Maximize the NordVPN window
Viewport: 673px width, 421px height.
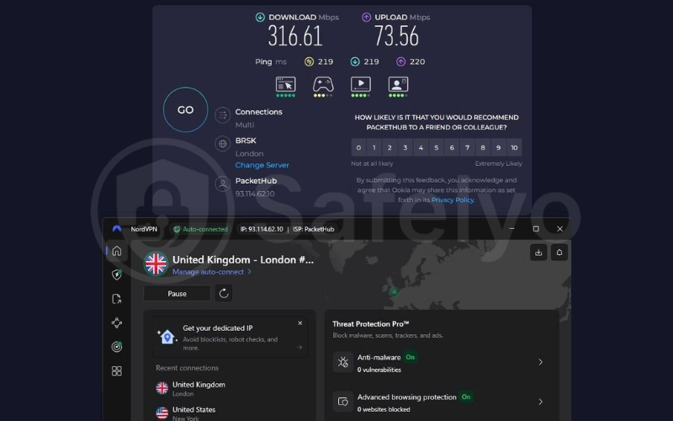536,228
